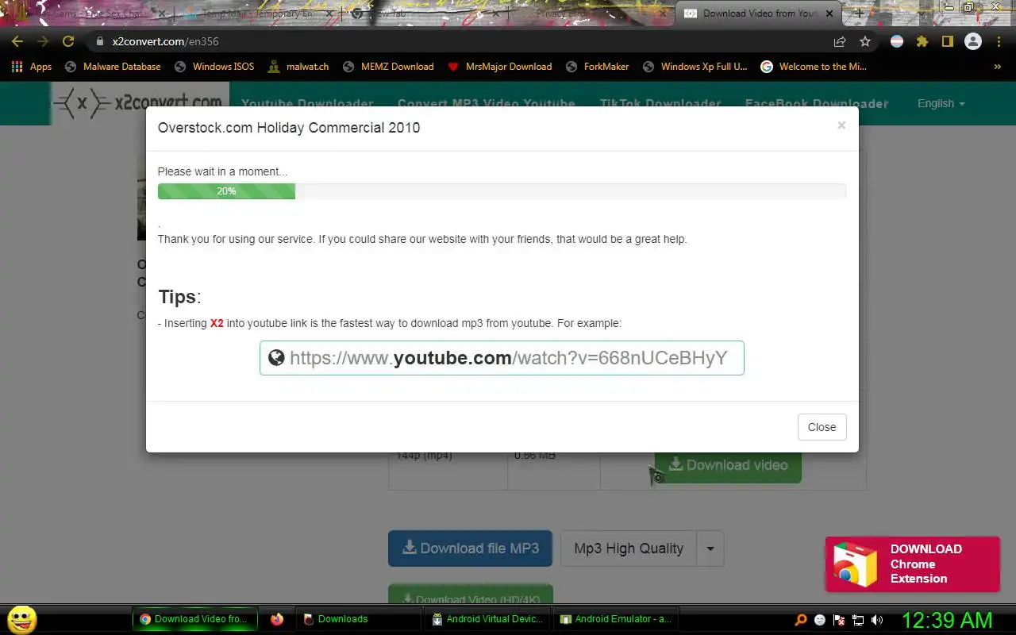Screen dimensions: 1016x635
Task: Click the 12:39 AM taskbar clock
Action: (x=947, y=620)
